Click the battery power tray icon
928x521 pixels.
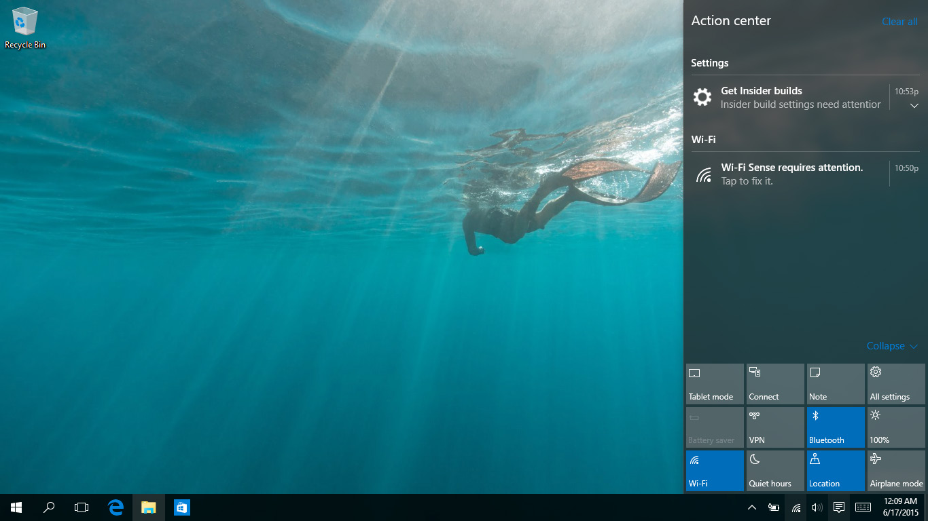click(774, 507)
